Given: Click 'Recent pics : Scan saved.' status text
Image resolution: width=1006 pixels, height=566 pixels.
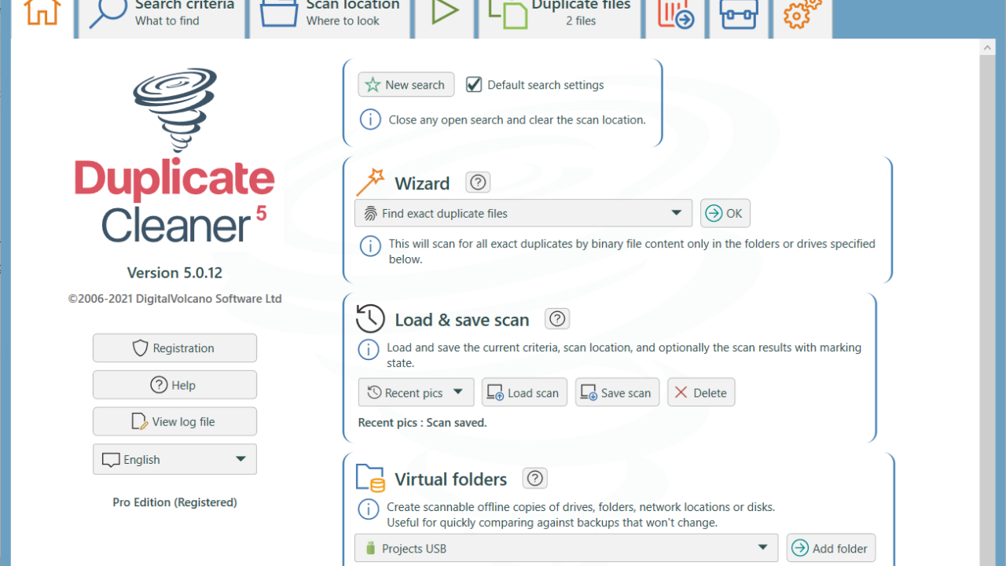Looking at the screenshot, I should click(x=422, y=422).
